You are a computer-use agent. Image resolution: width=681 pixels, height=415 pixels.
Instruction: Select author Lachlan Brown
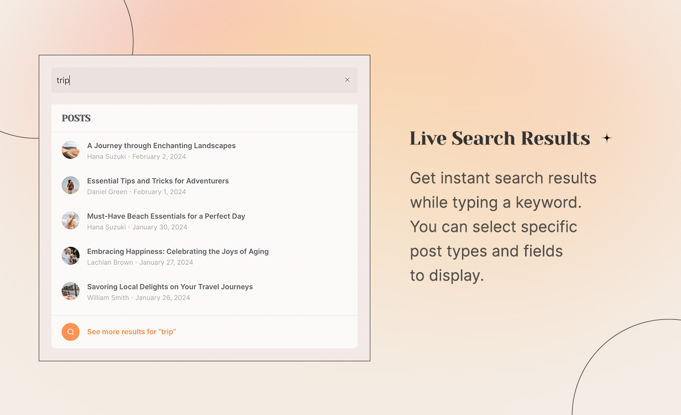pos(110,262)
